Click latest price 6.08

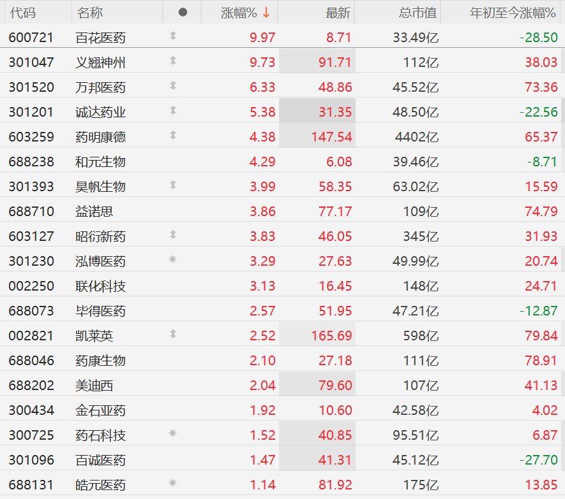coord(339,162)
